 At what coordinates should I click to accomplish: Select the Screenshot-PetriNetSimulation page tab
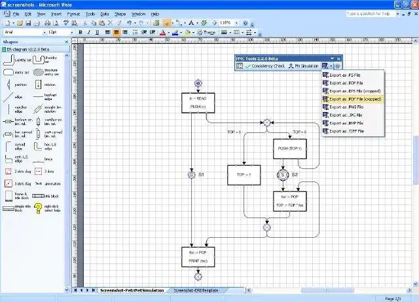[x=132, y=290]
